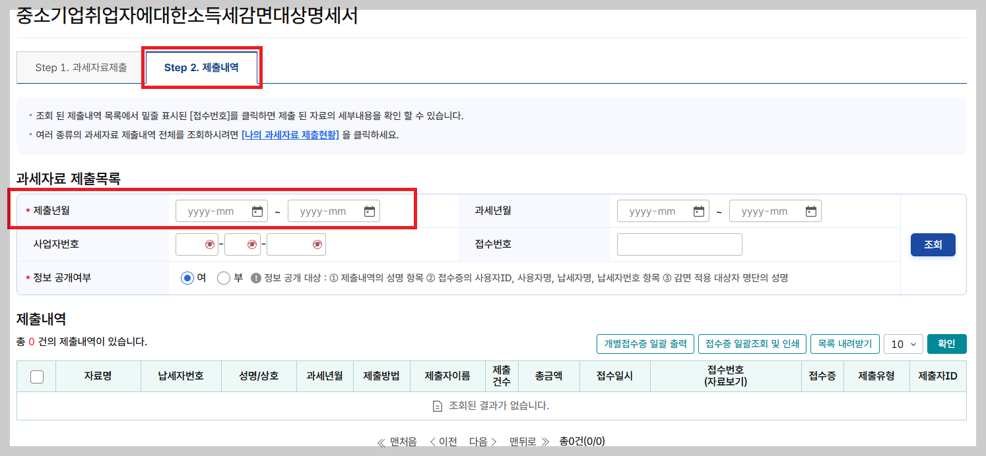Open the calendar picker for 제출년월 start date
Image resolution: width=986 pixels, height=456 pixels.
(x=259, y=211)
